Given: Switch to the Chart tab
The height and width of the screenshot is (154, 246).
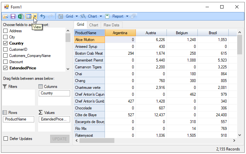Looking at the screenshot, I should click(94, 25).
